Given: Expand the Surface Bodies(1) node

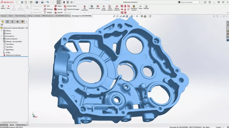Looking at the screenshot, I should pos(2,39).
